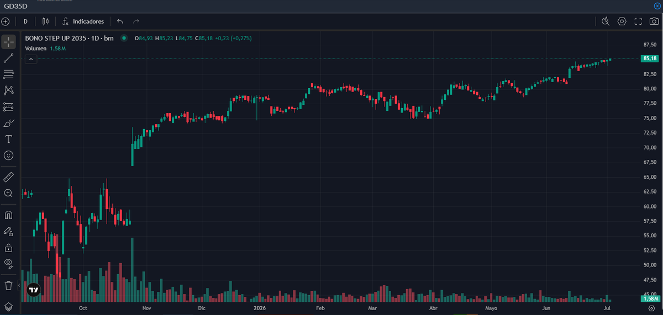This screenshot has height=315, width=663.
Task: Collapse the left drawing toolbar arrow
Action: (19, 286)
